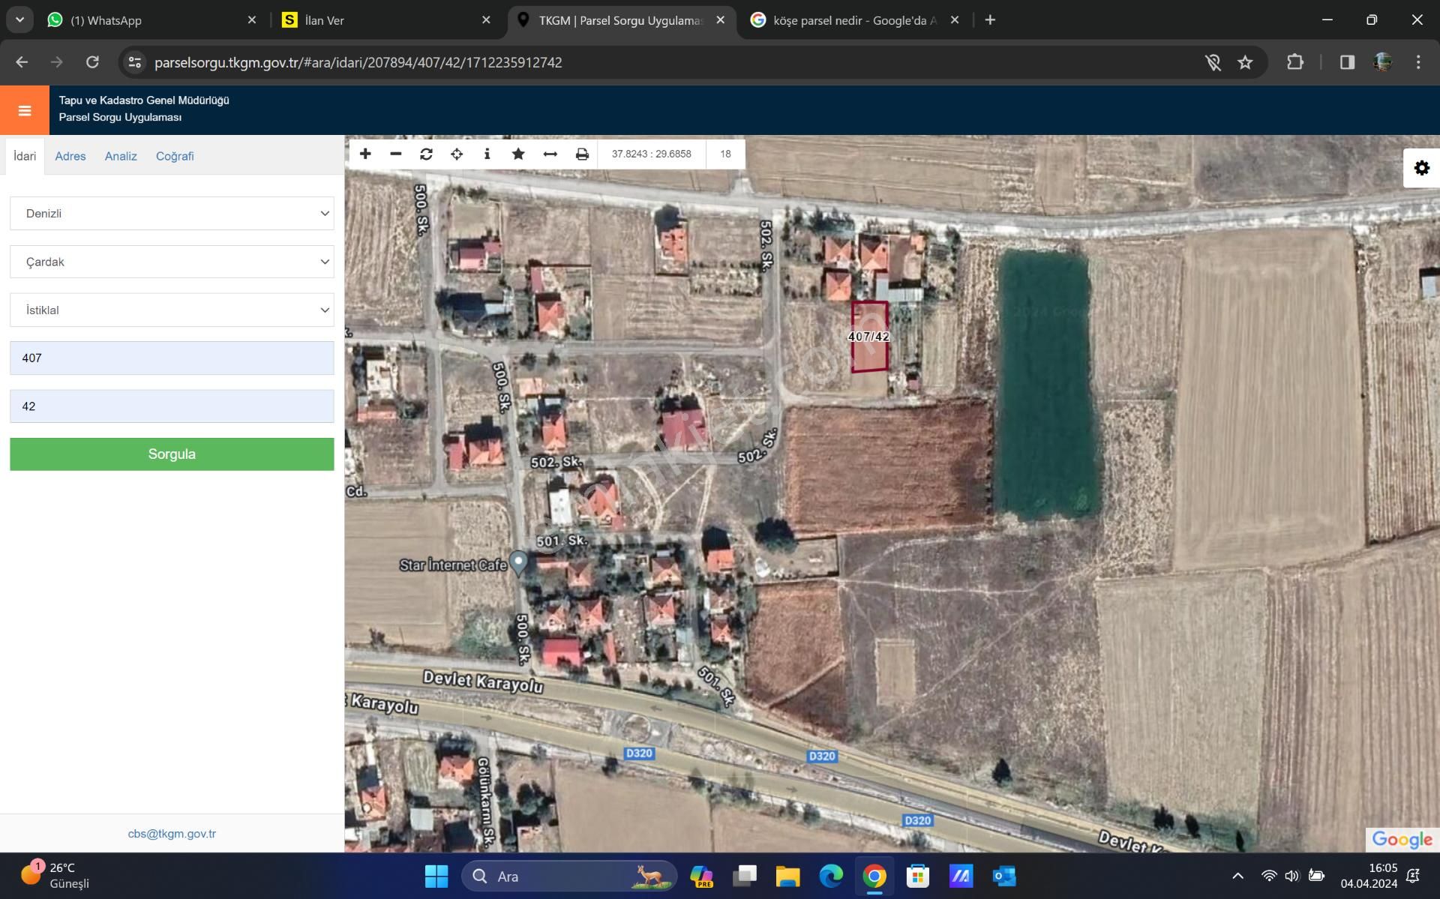
Task: Select the map info tool
Action: [487, 154]
